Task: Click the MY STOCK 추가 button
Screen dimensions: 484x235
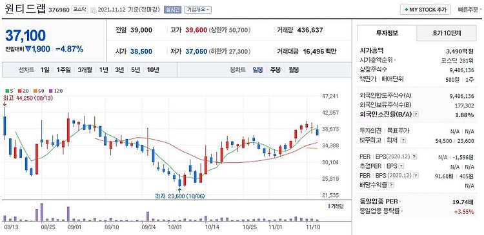Action: coord(425,10)
